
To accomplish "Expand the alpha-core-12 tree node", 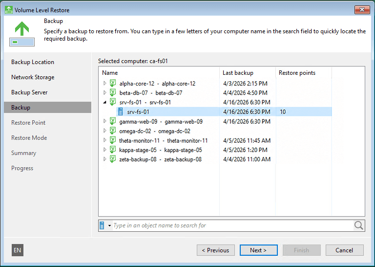I will [x=105, y=83].
